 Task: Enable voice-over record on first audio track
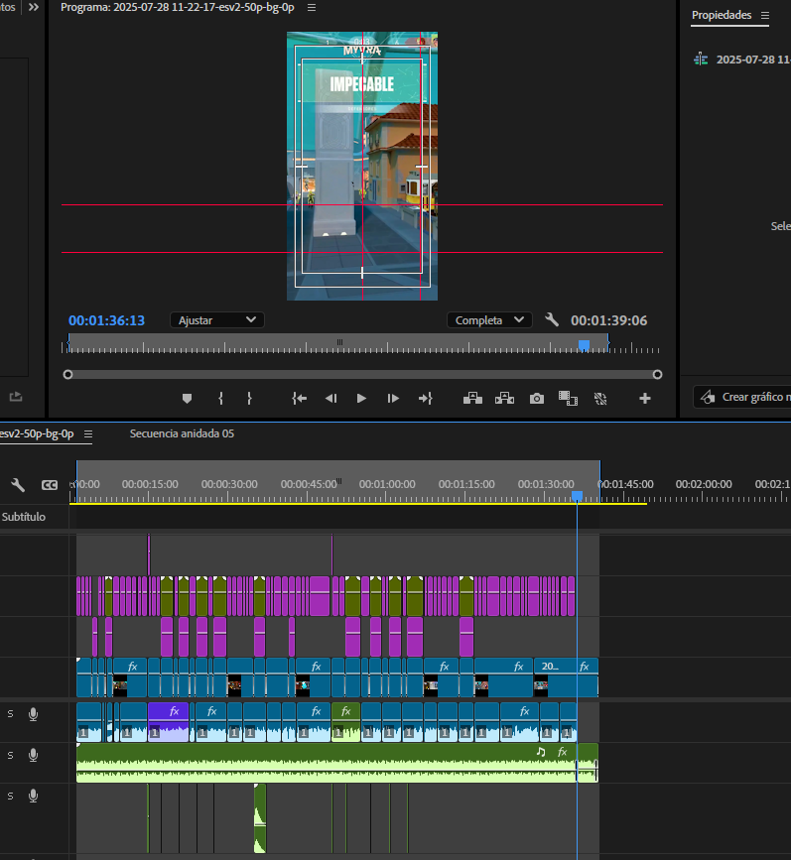click(33, 714)
